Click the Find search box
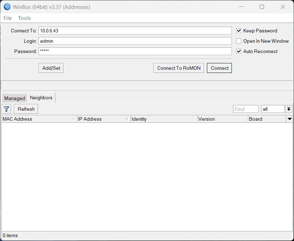Image resolution: width=294 pixels, height=241 pixels. click(x=245, y=109)
